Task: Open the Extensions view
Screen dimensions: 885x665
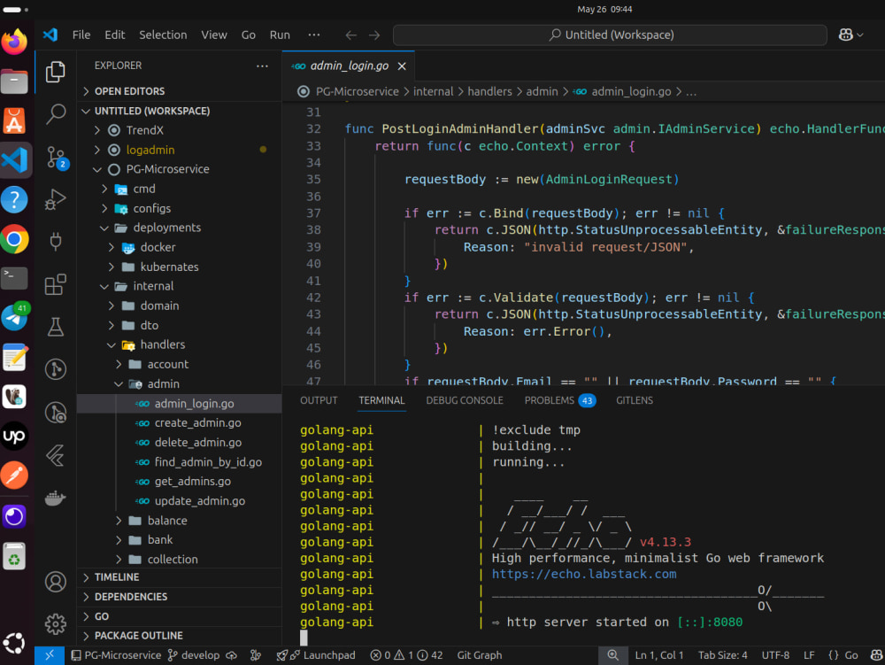Action: click(55, 284)
